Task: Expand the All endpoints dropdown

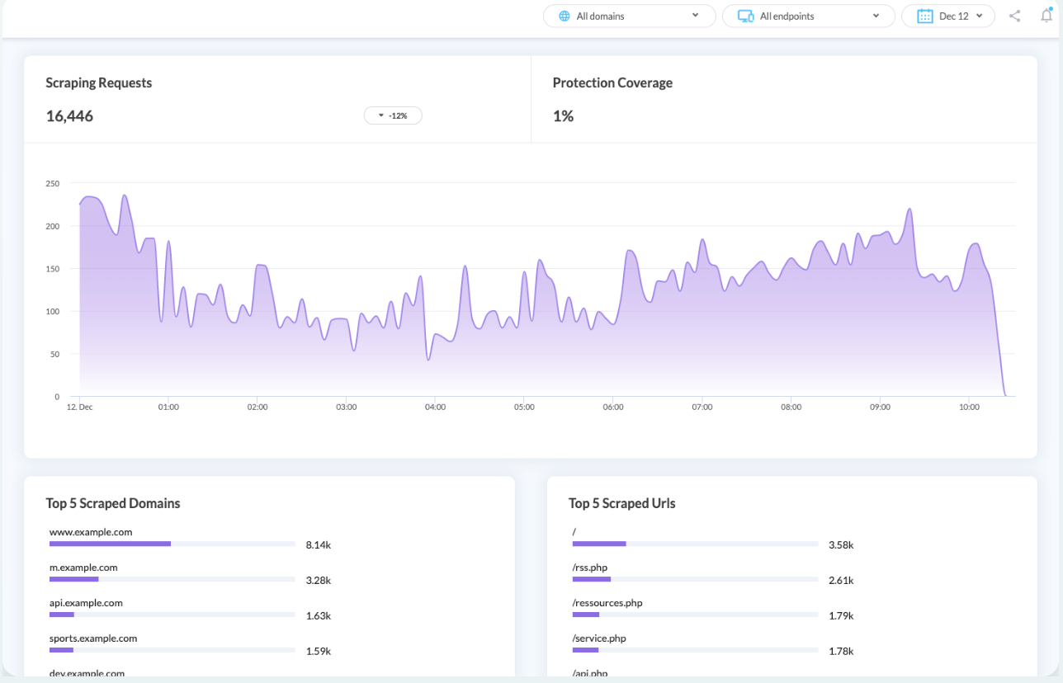Action: 875,16
